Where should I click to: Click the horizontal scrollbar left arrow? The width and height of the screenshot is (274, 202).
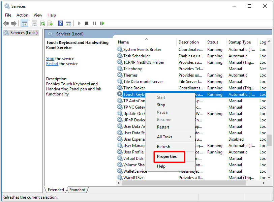click(119, 183)
